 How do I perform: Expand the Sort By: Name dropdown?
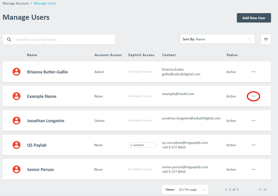pos(217,39)
